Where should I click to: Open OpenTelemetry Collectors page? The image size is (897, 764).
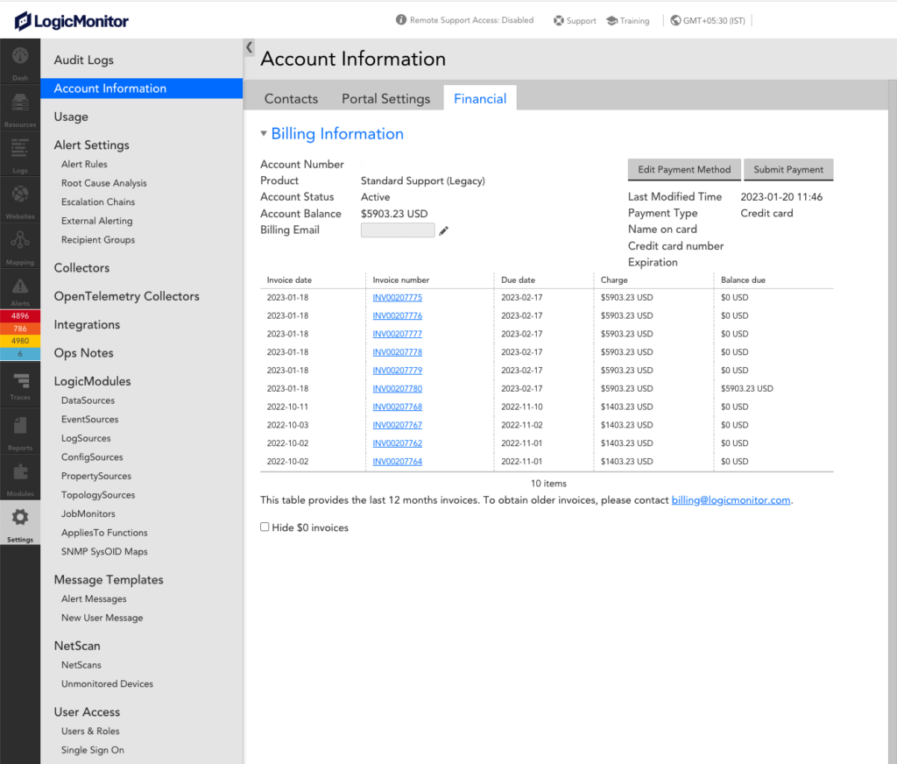[x=126, y=296]
